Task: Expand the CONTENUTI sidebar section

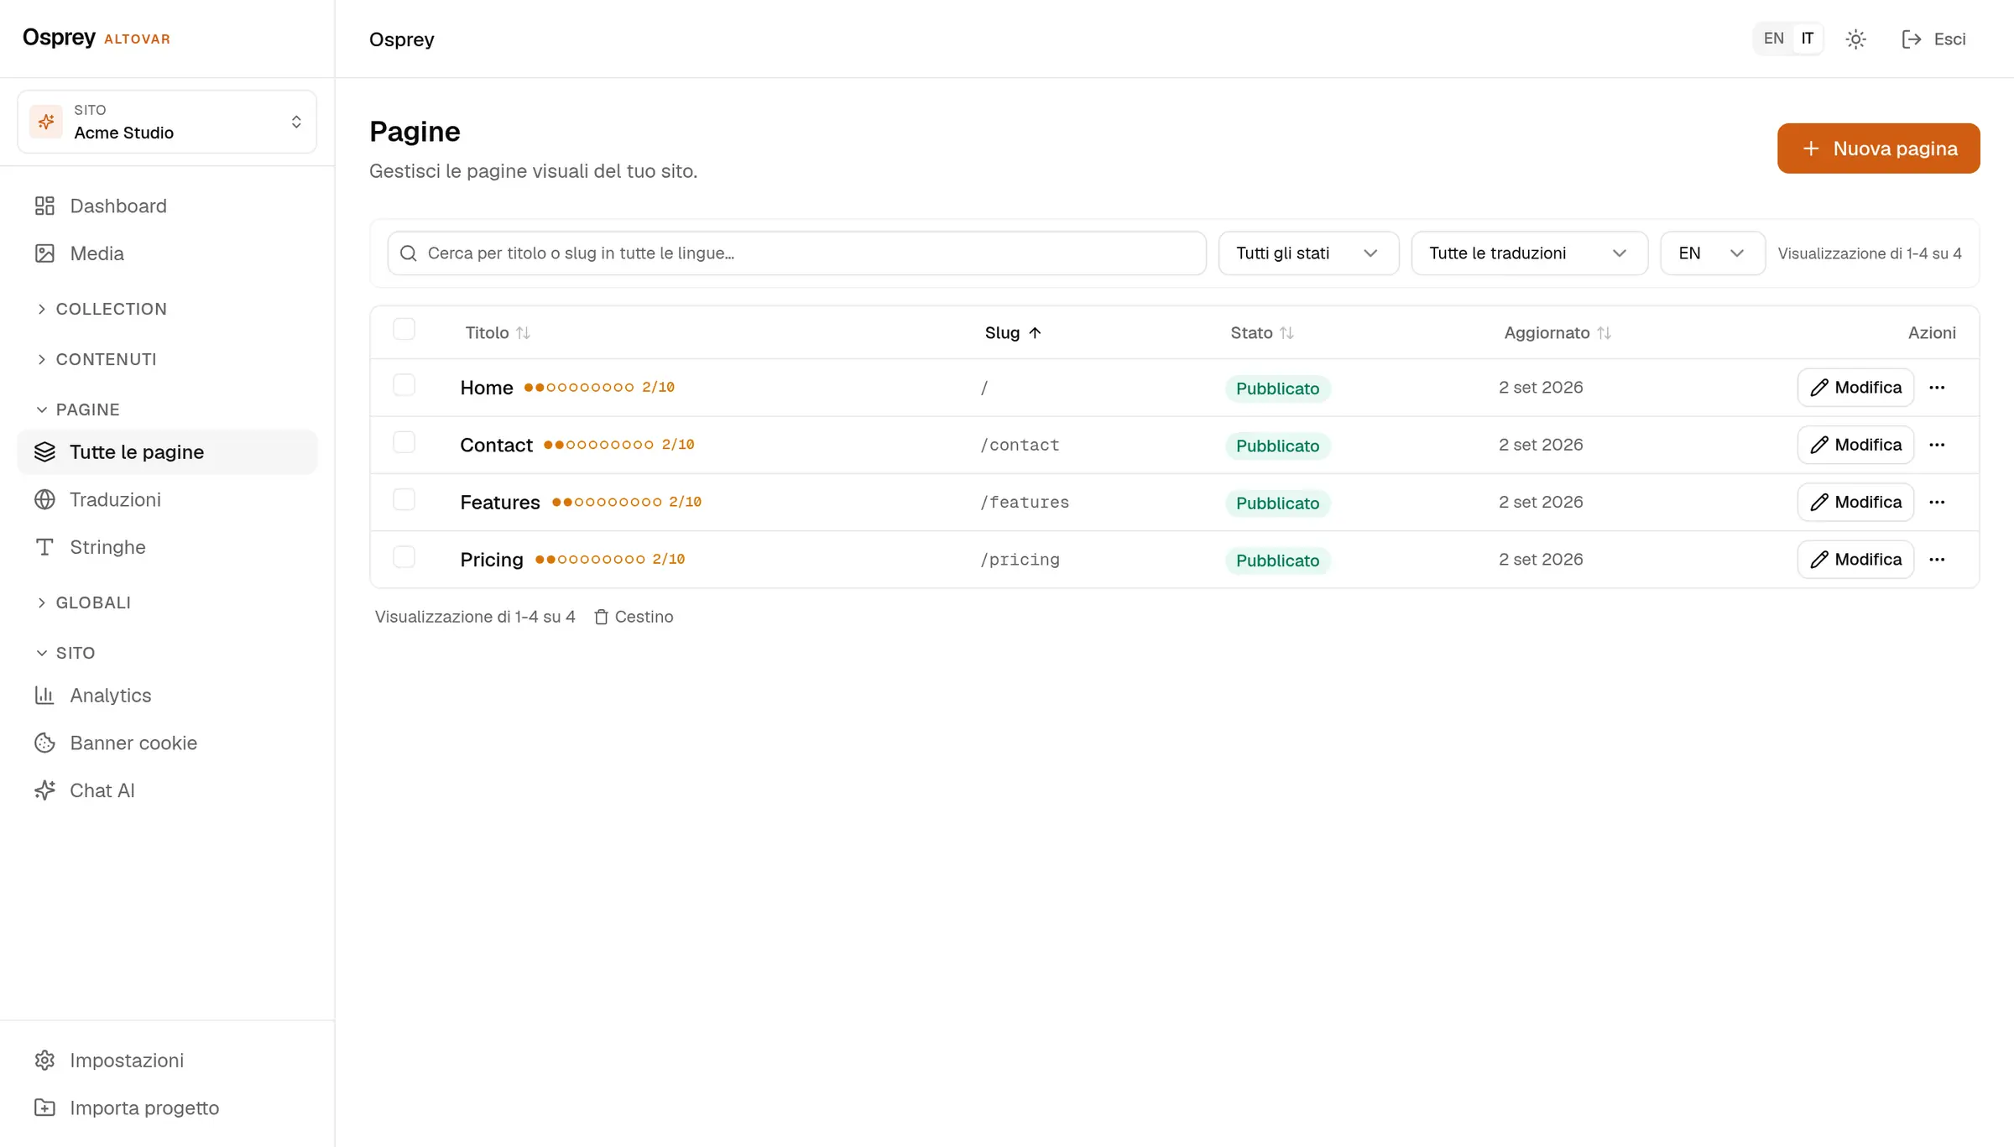Action: (x=97, y=359)
